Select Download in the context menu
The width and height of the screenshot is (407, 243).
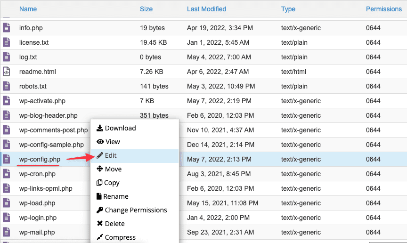[120, 128]
